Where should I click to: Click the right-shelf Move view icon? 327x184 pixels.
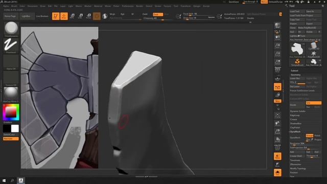coord(277,123)
